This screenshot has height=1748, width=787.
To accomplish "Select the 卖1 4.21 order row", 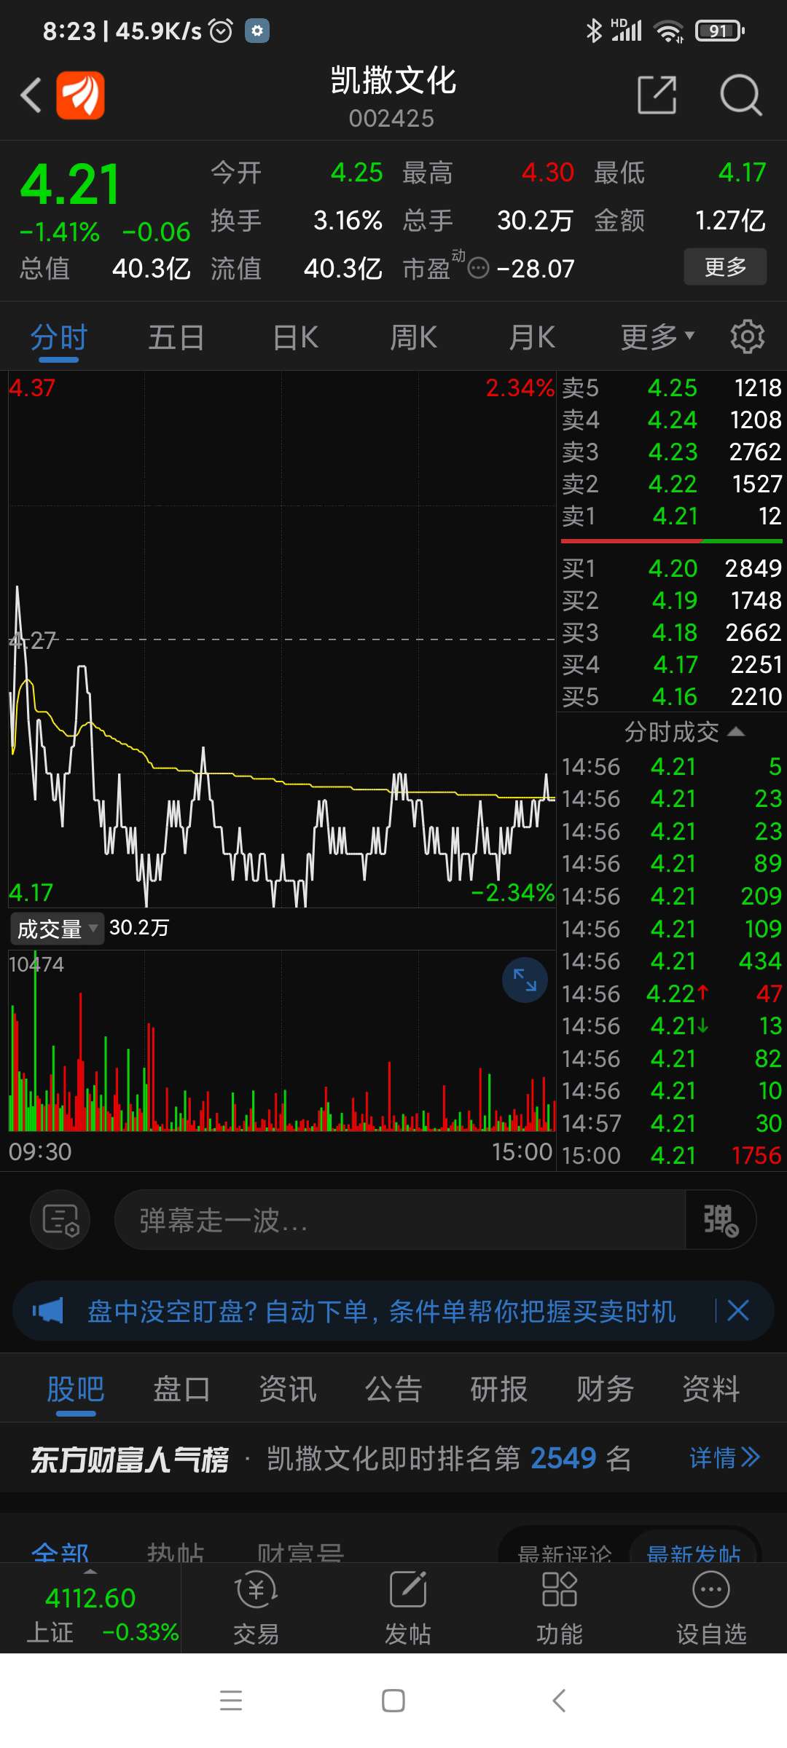I will pyautogui.click(x=671, y=516).
